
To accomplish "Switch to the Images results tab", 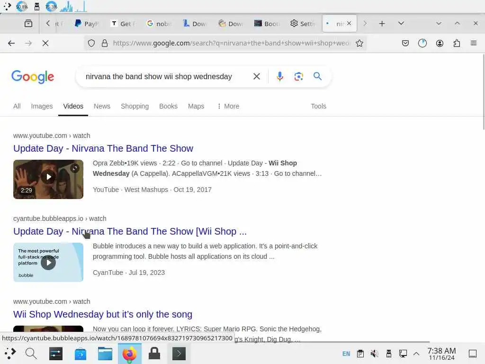I will 42,106.
